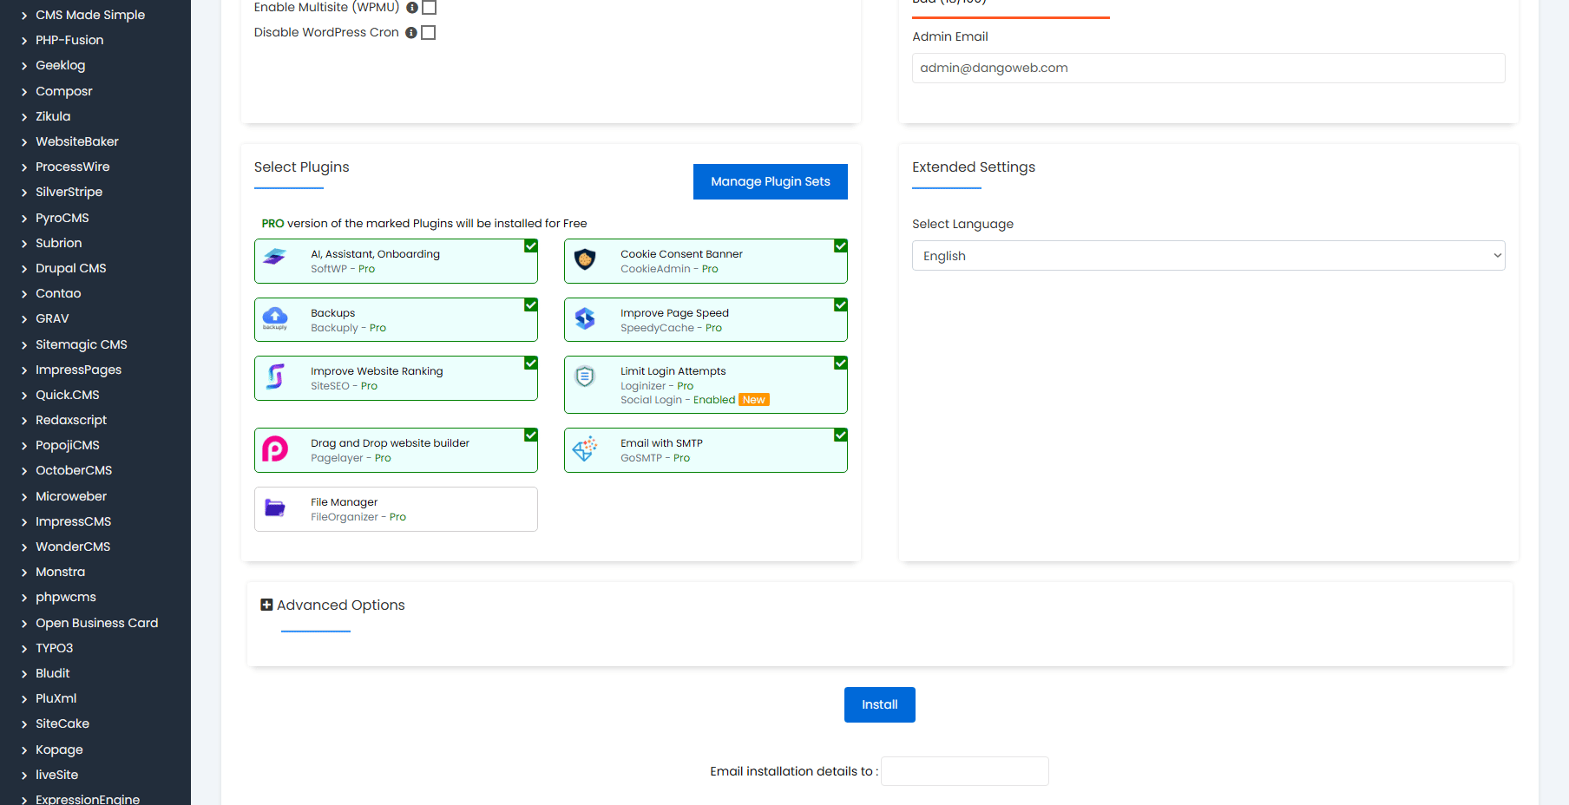Open the Select Language dropdown
Image resolution: width=1569 pixels, height=805 pixels.
point(1208,256)
